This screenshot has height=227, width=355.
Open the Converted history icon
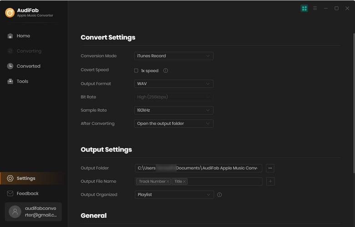point(10,66)
